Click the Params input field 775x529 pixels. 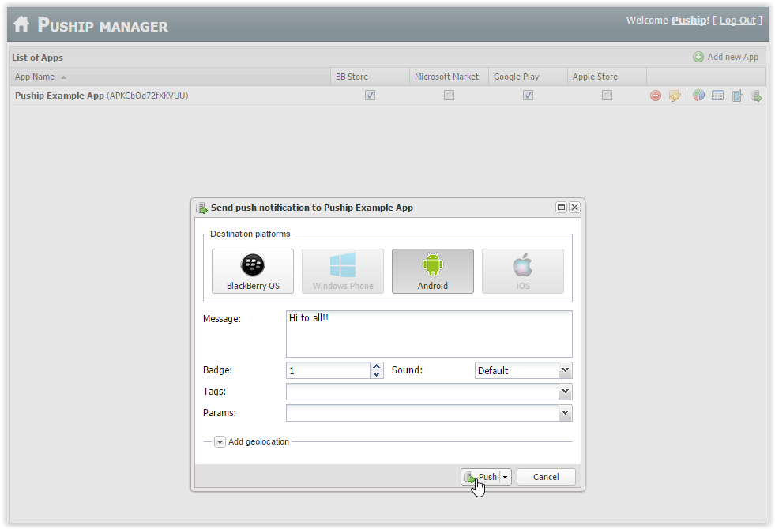pos(423,413)
